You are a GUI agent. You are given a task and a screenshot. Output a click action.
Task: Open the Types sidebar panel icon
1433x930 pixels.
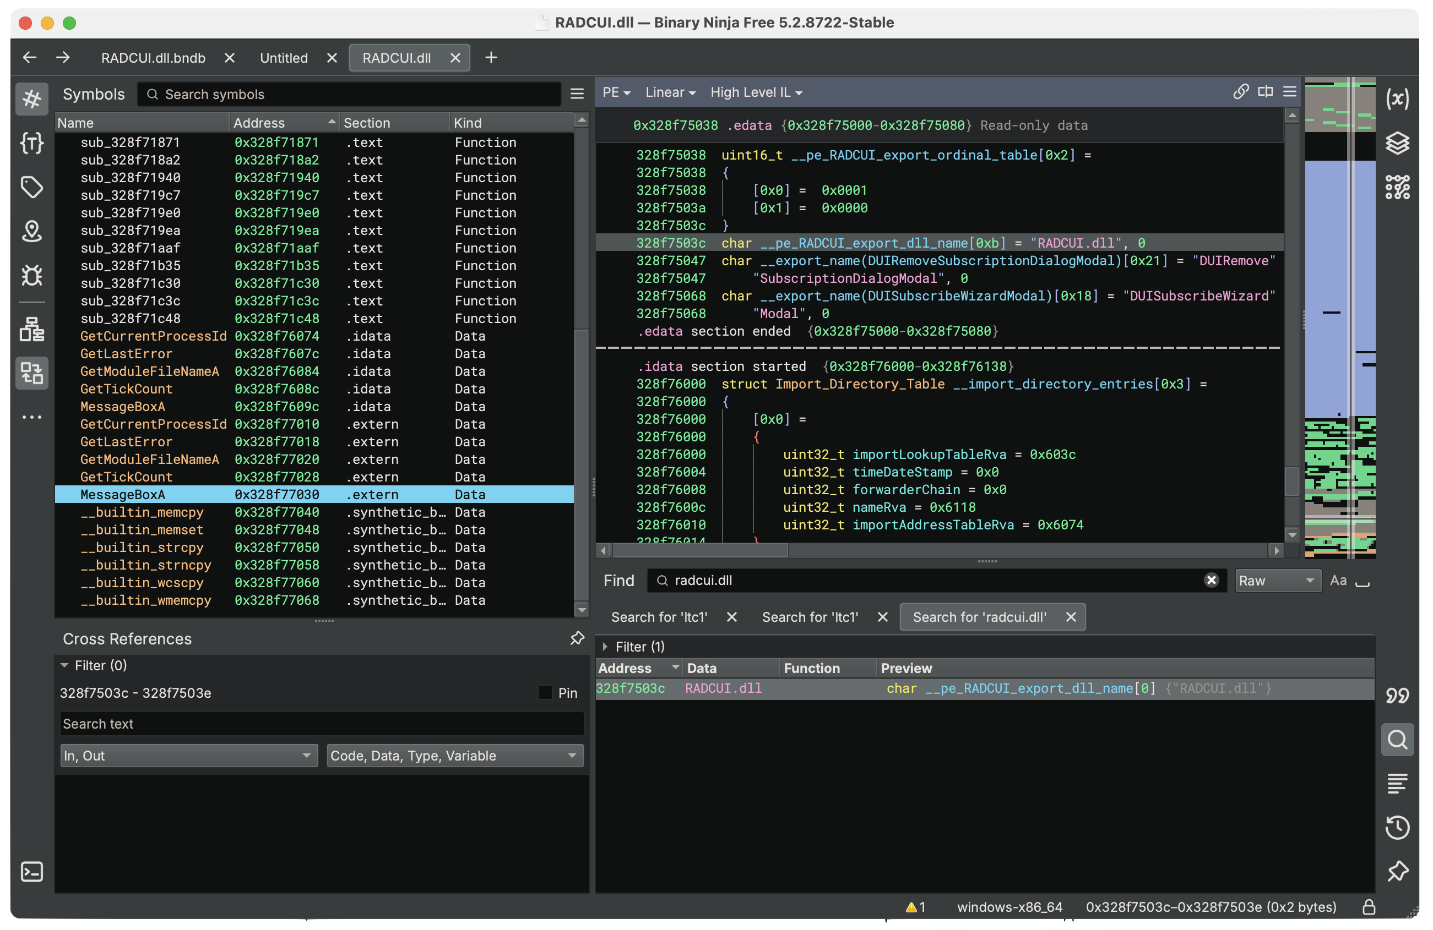[31, 143]
